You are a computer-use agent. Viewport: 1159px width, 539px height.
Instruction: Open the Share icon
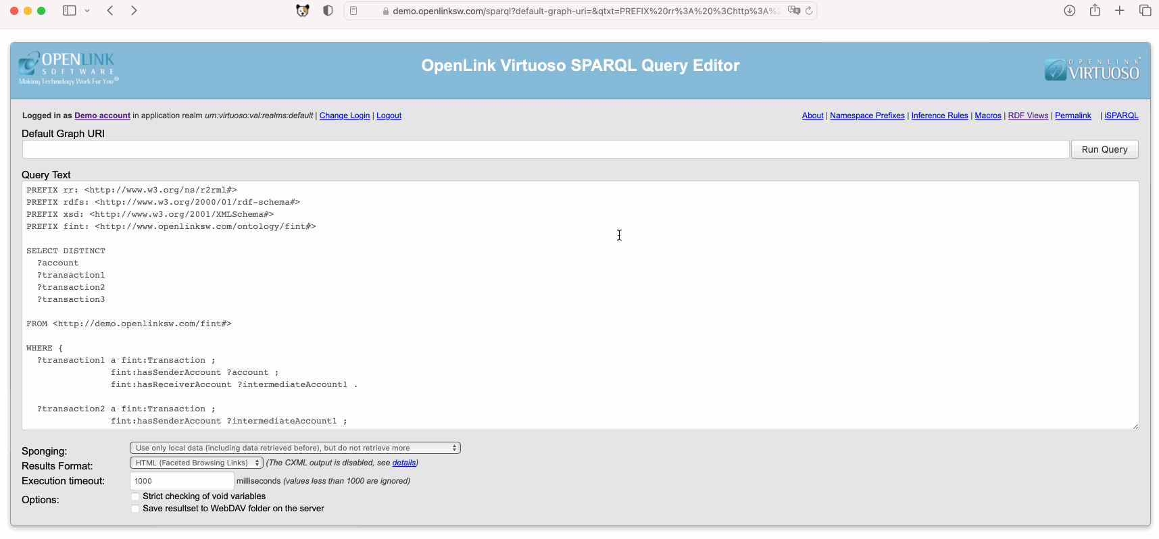coord(1095,10)
